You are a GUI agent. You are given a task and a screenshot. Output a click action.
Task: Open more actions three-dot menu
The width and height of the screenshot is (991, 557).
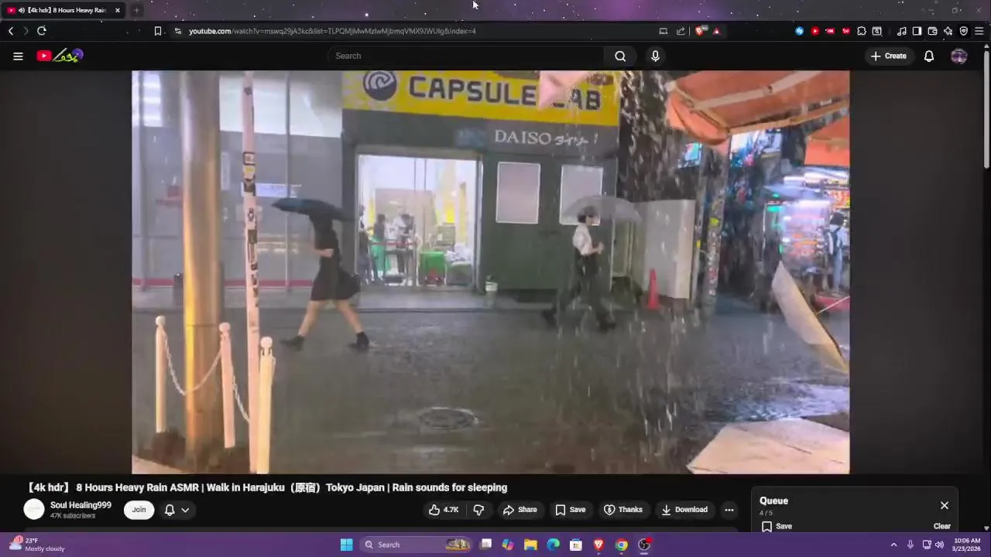[729, 510]
